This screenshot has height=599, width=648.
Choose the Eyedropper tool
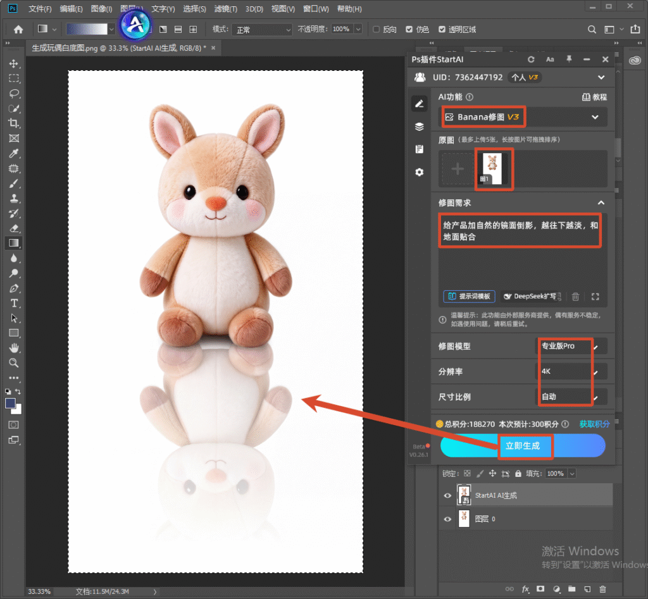click(x=14, y=153)
